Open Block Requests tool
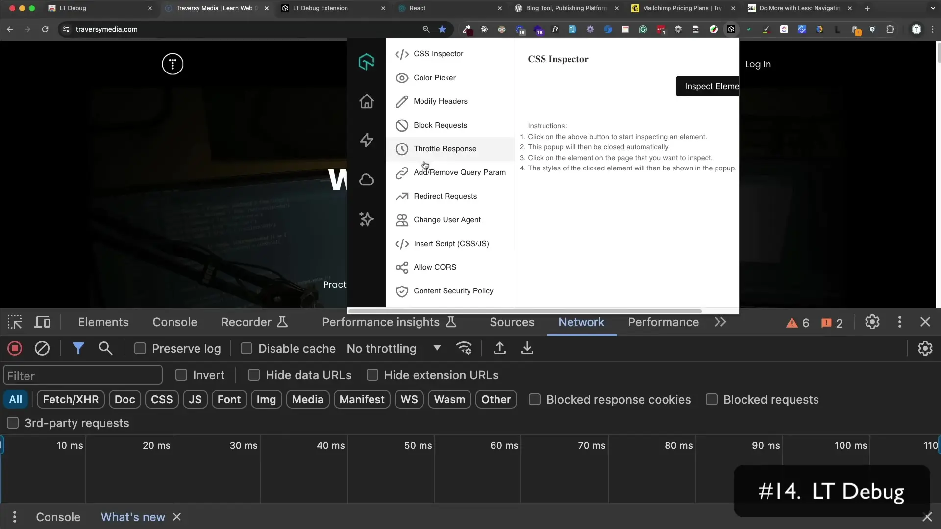The height and width of the screenshot is (529, 941). pos(450,125)
